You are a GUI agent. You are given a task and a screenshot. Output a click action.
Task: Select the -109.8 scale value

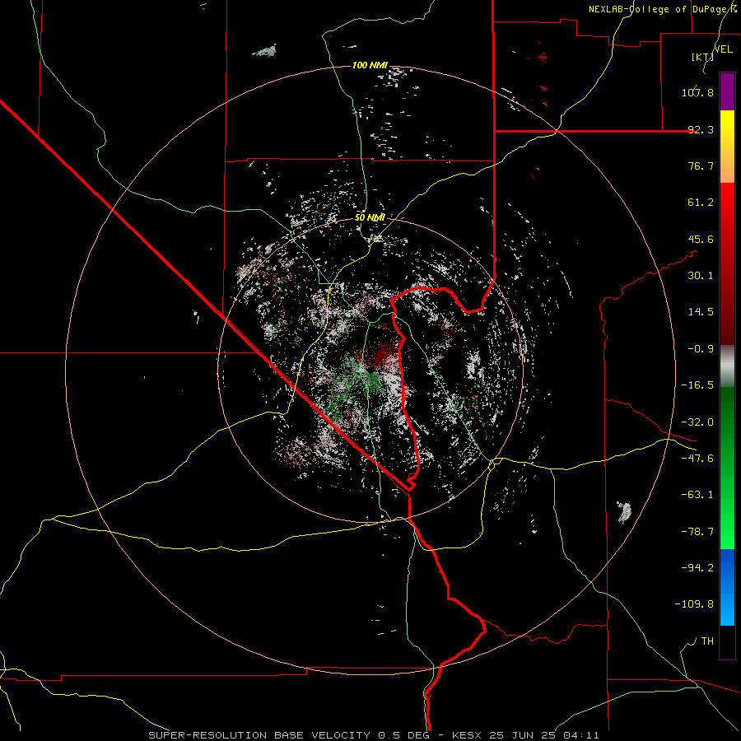694,604
